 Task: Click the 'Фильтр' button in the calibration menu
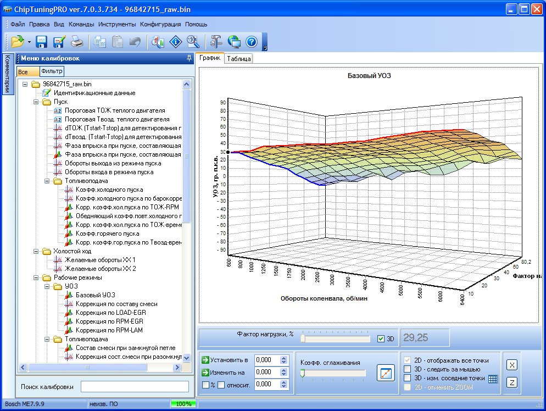click(52, 71)
